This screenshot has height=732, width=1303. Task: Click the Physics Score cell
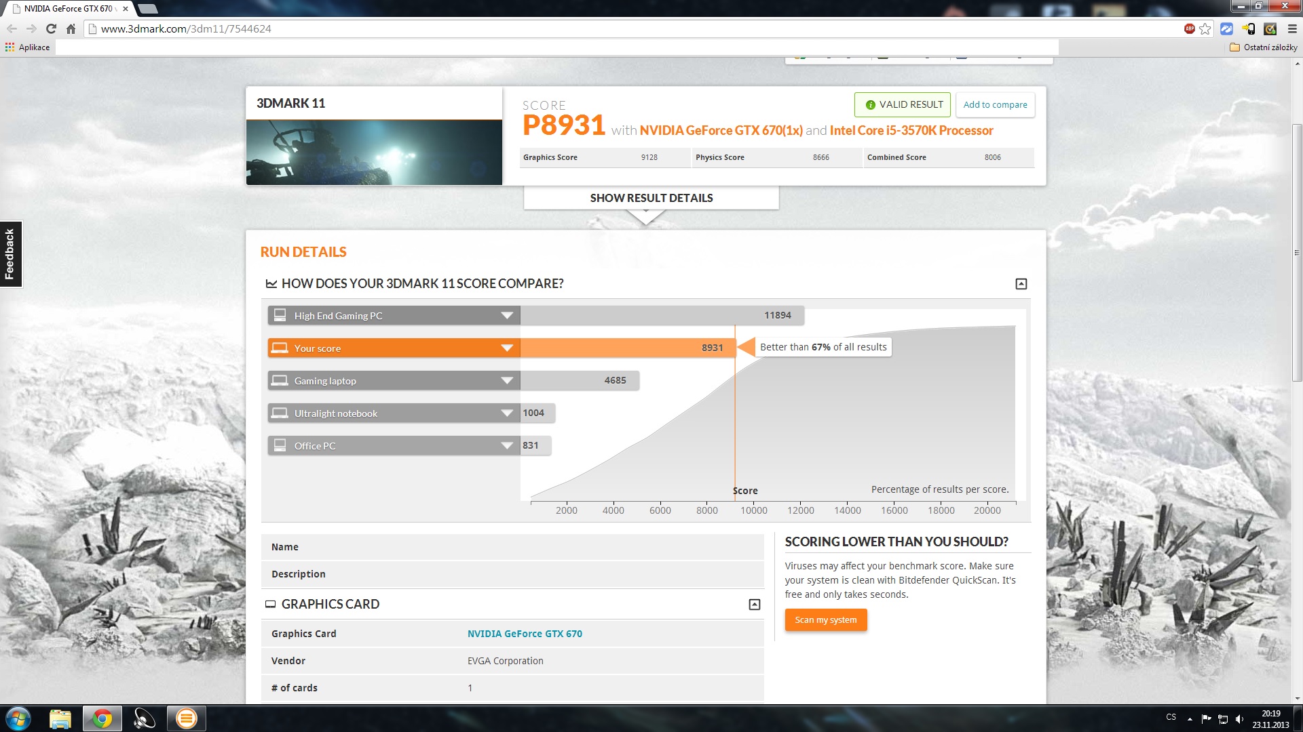(x=777, y=157)
